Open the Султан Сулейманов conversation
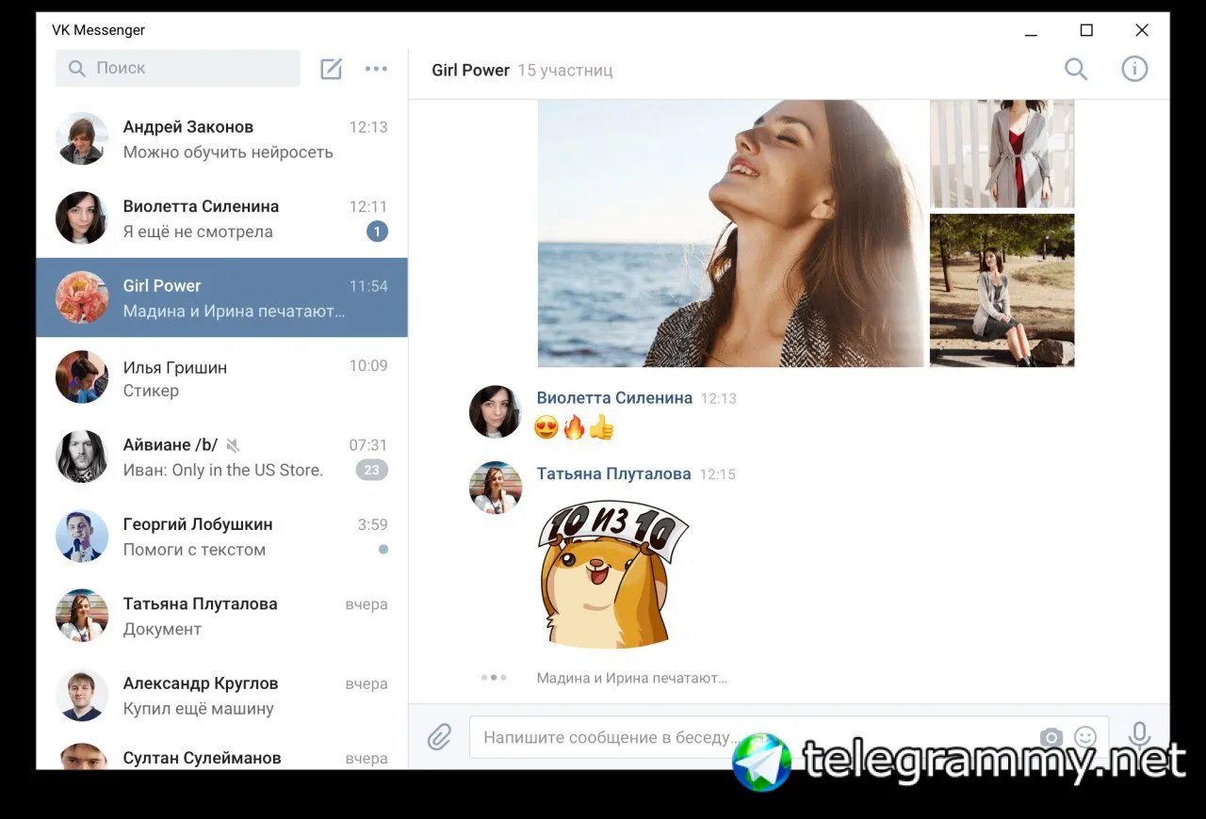 click(x=221, y=752)
